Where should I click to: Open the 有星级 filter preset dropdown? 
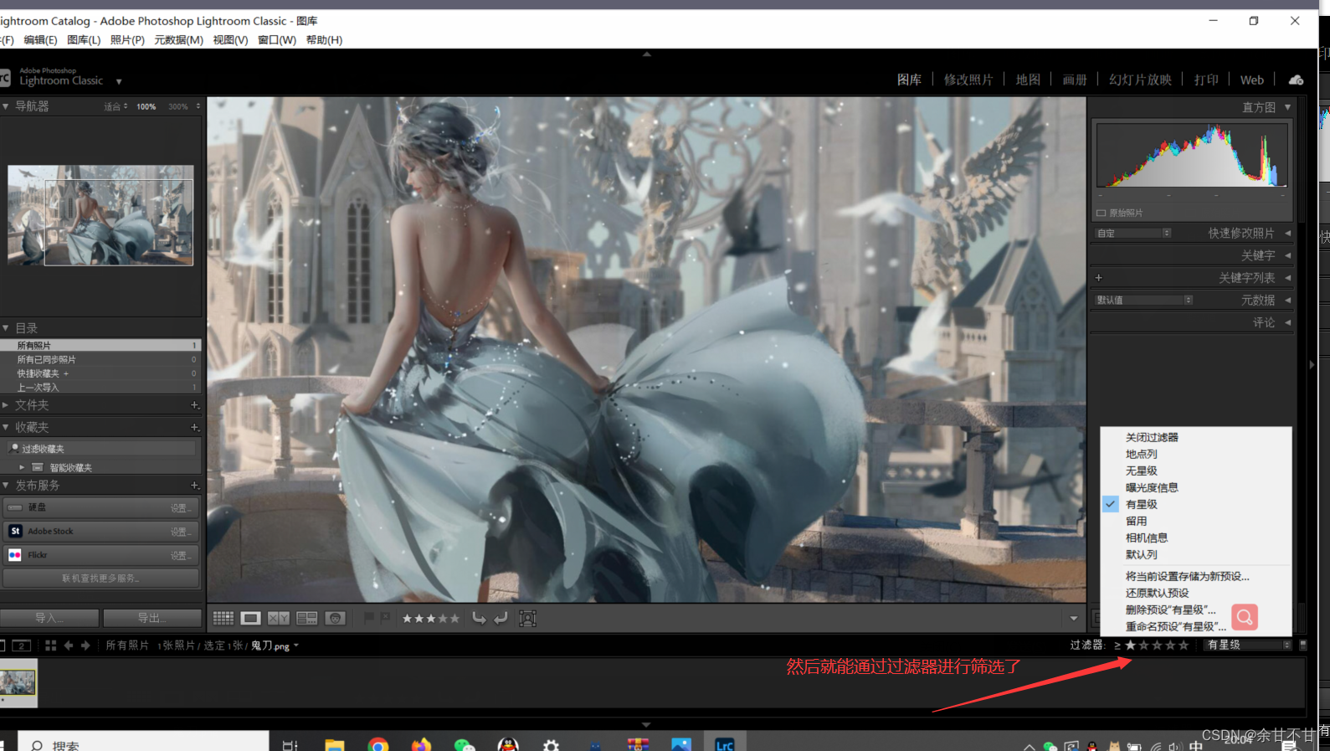point(1247,646)
